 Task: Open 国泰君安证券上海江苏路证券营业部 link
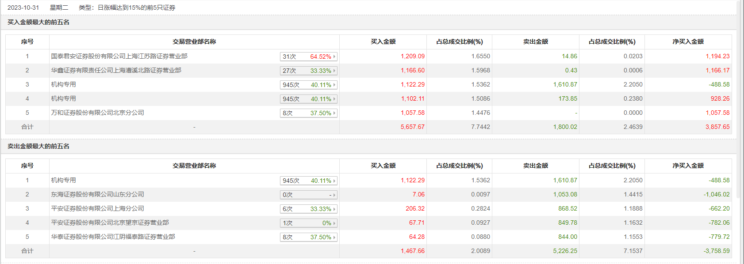(119, 56)
